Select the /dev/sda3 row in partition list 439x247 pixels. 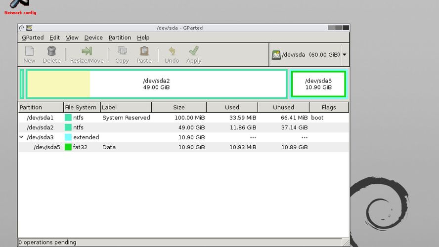click(184, 137)
